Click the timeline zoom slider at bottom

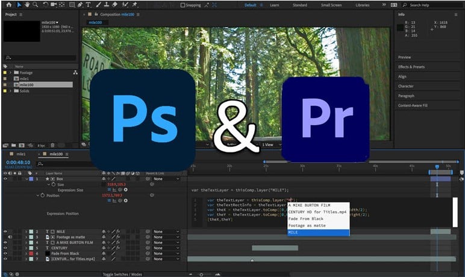[x=201, y=275]
